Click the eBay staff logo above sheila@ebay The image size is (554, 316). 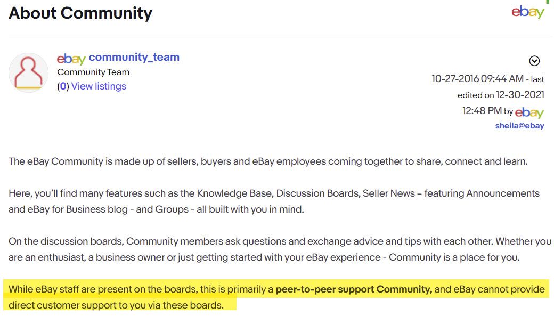529,112
